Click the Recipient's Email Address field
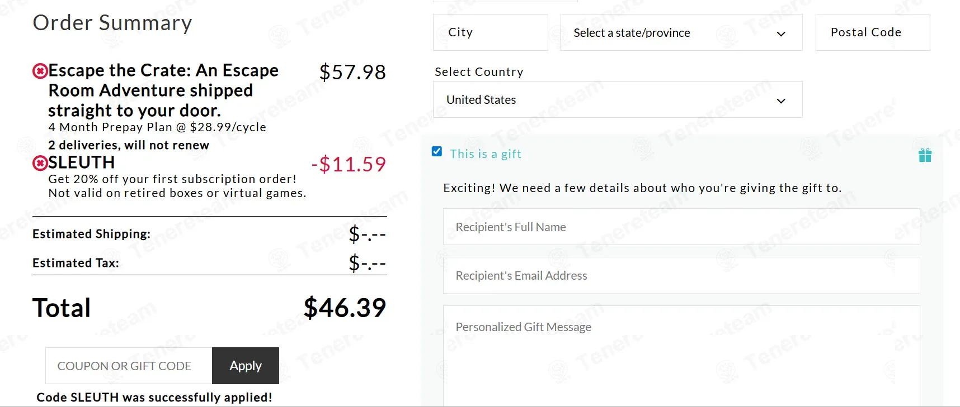960x407 pixels. click(x=681, y=276)
